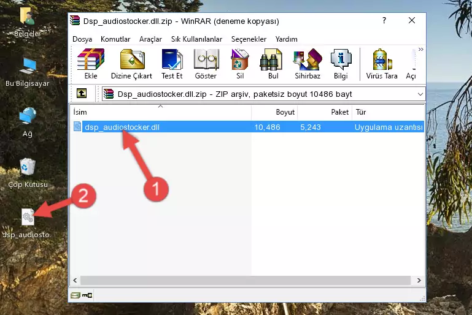Open the Göster (View) tool
Screen dimensions: 472x315
pyautogui.click(x=206, y=64)
